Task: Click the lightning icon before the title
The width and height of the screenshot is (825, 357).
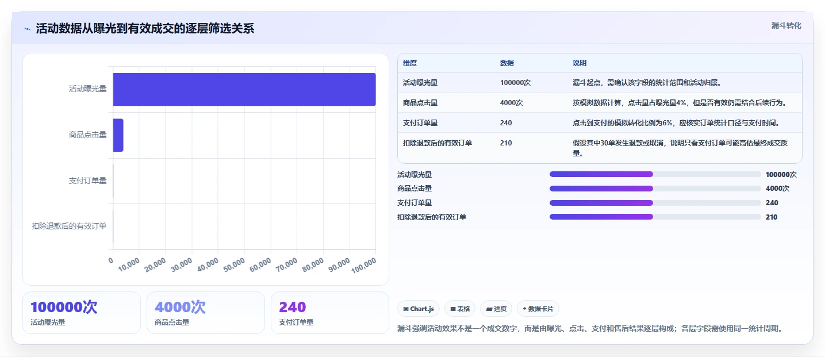Action: (28, 29)
